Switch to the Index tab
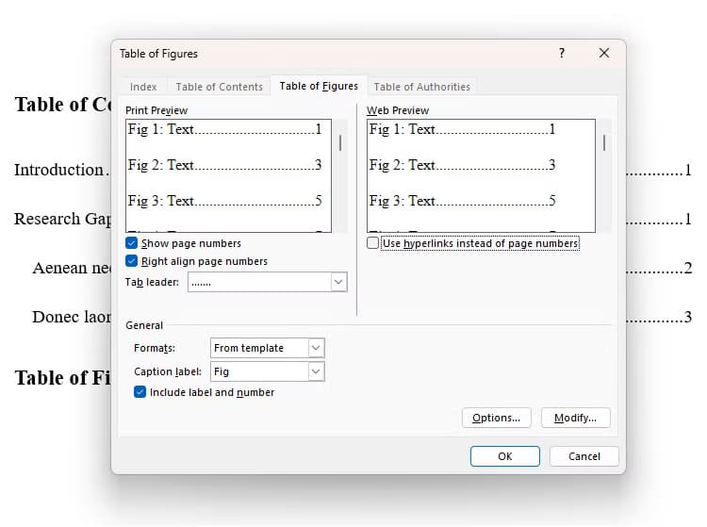 143,87
